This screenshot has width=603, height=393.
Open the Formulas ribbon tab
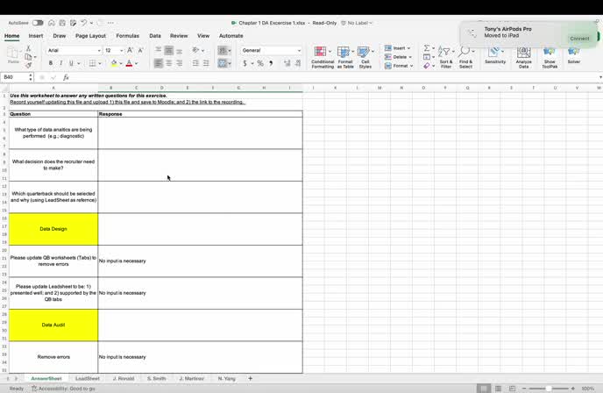coord(128,36)
